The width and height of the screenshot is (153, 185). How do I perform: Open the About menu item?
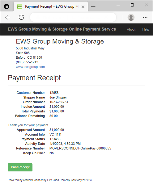coord(131,29)
